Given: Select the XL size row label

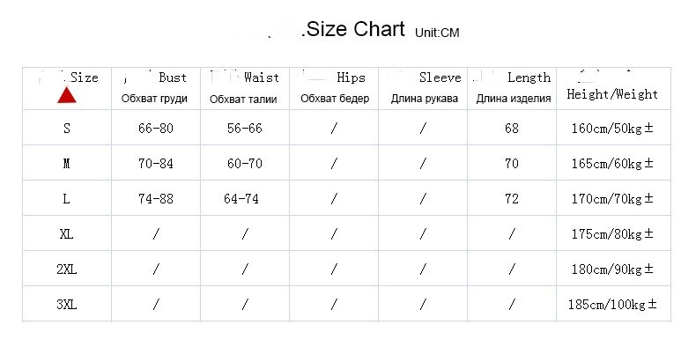Looking at the screenshot, I should pos(67,234).
